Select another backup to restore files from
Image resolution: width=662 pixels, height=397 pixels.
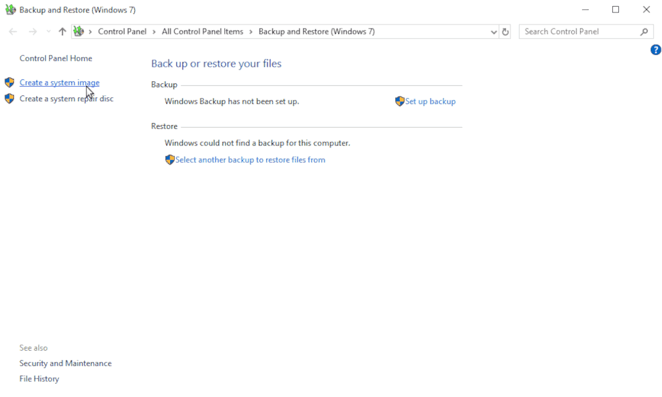[250, 160]
